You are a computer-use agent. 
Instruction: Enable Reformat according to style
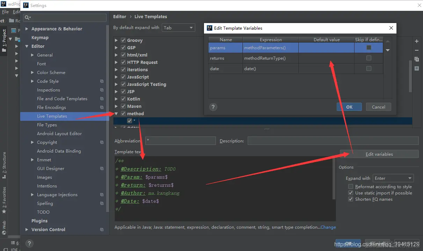click(351, 187)
